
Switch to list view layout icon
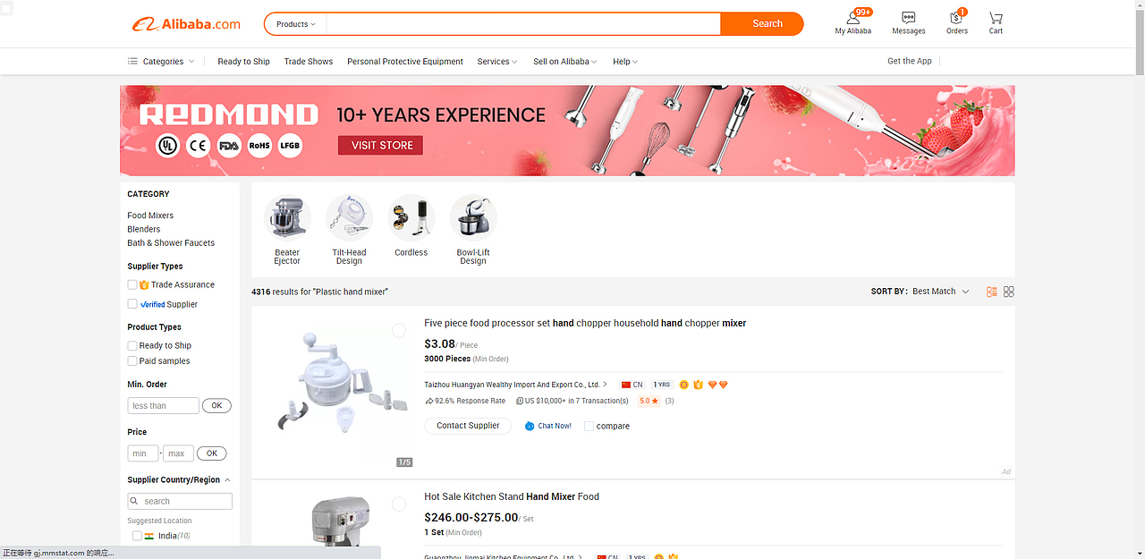[992, 292]
